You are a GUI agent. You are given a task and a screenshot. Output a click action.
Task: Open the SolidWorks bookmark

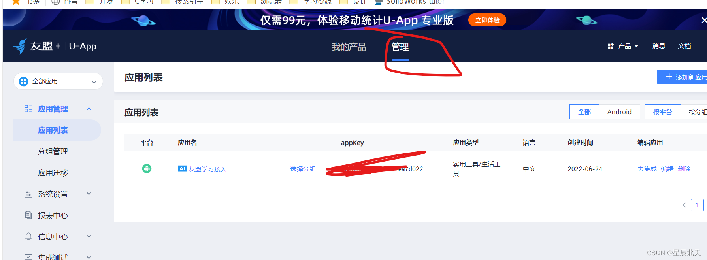click(409, 2)
